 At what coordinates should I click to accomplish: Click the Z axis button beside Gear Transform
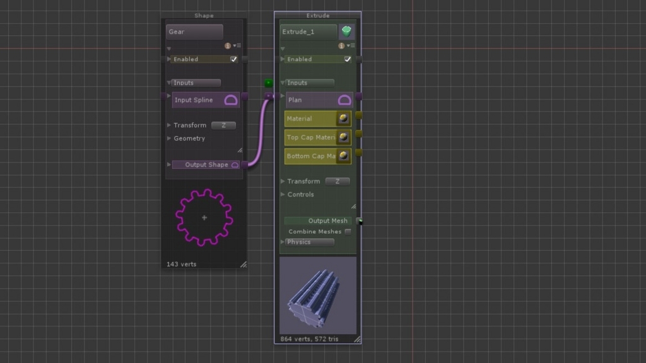coord(223,125)
